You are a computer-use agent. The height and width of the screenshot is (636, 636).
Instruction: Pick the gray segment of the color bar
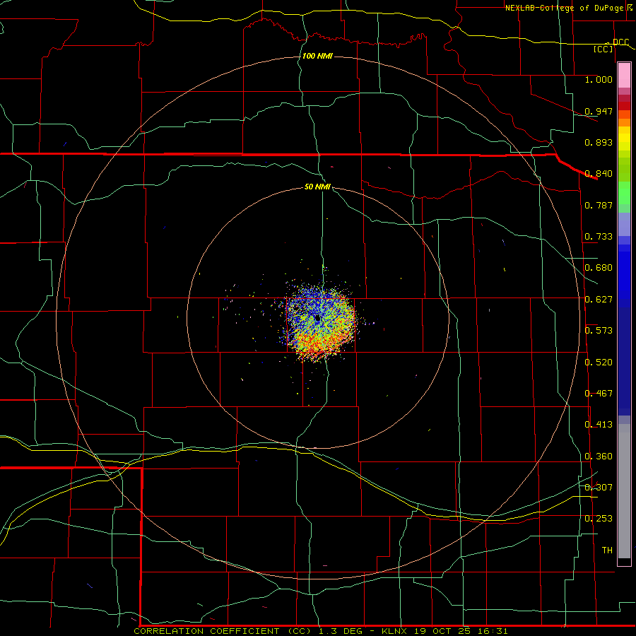click(624, 491)
